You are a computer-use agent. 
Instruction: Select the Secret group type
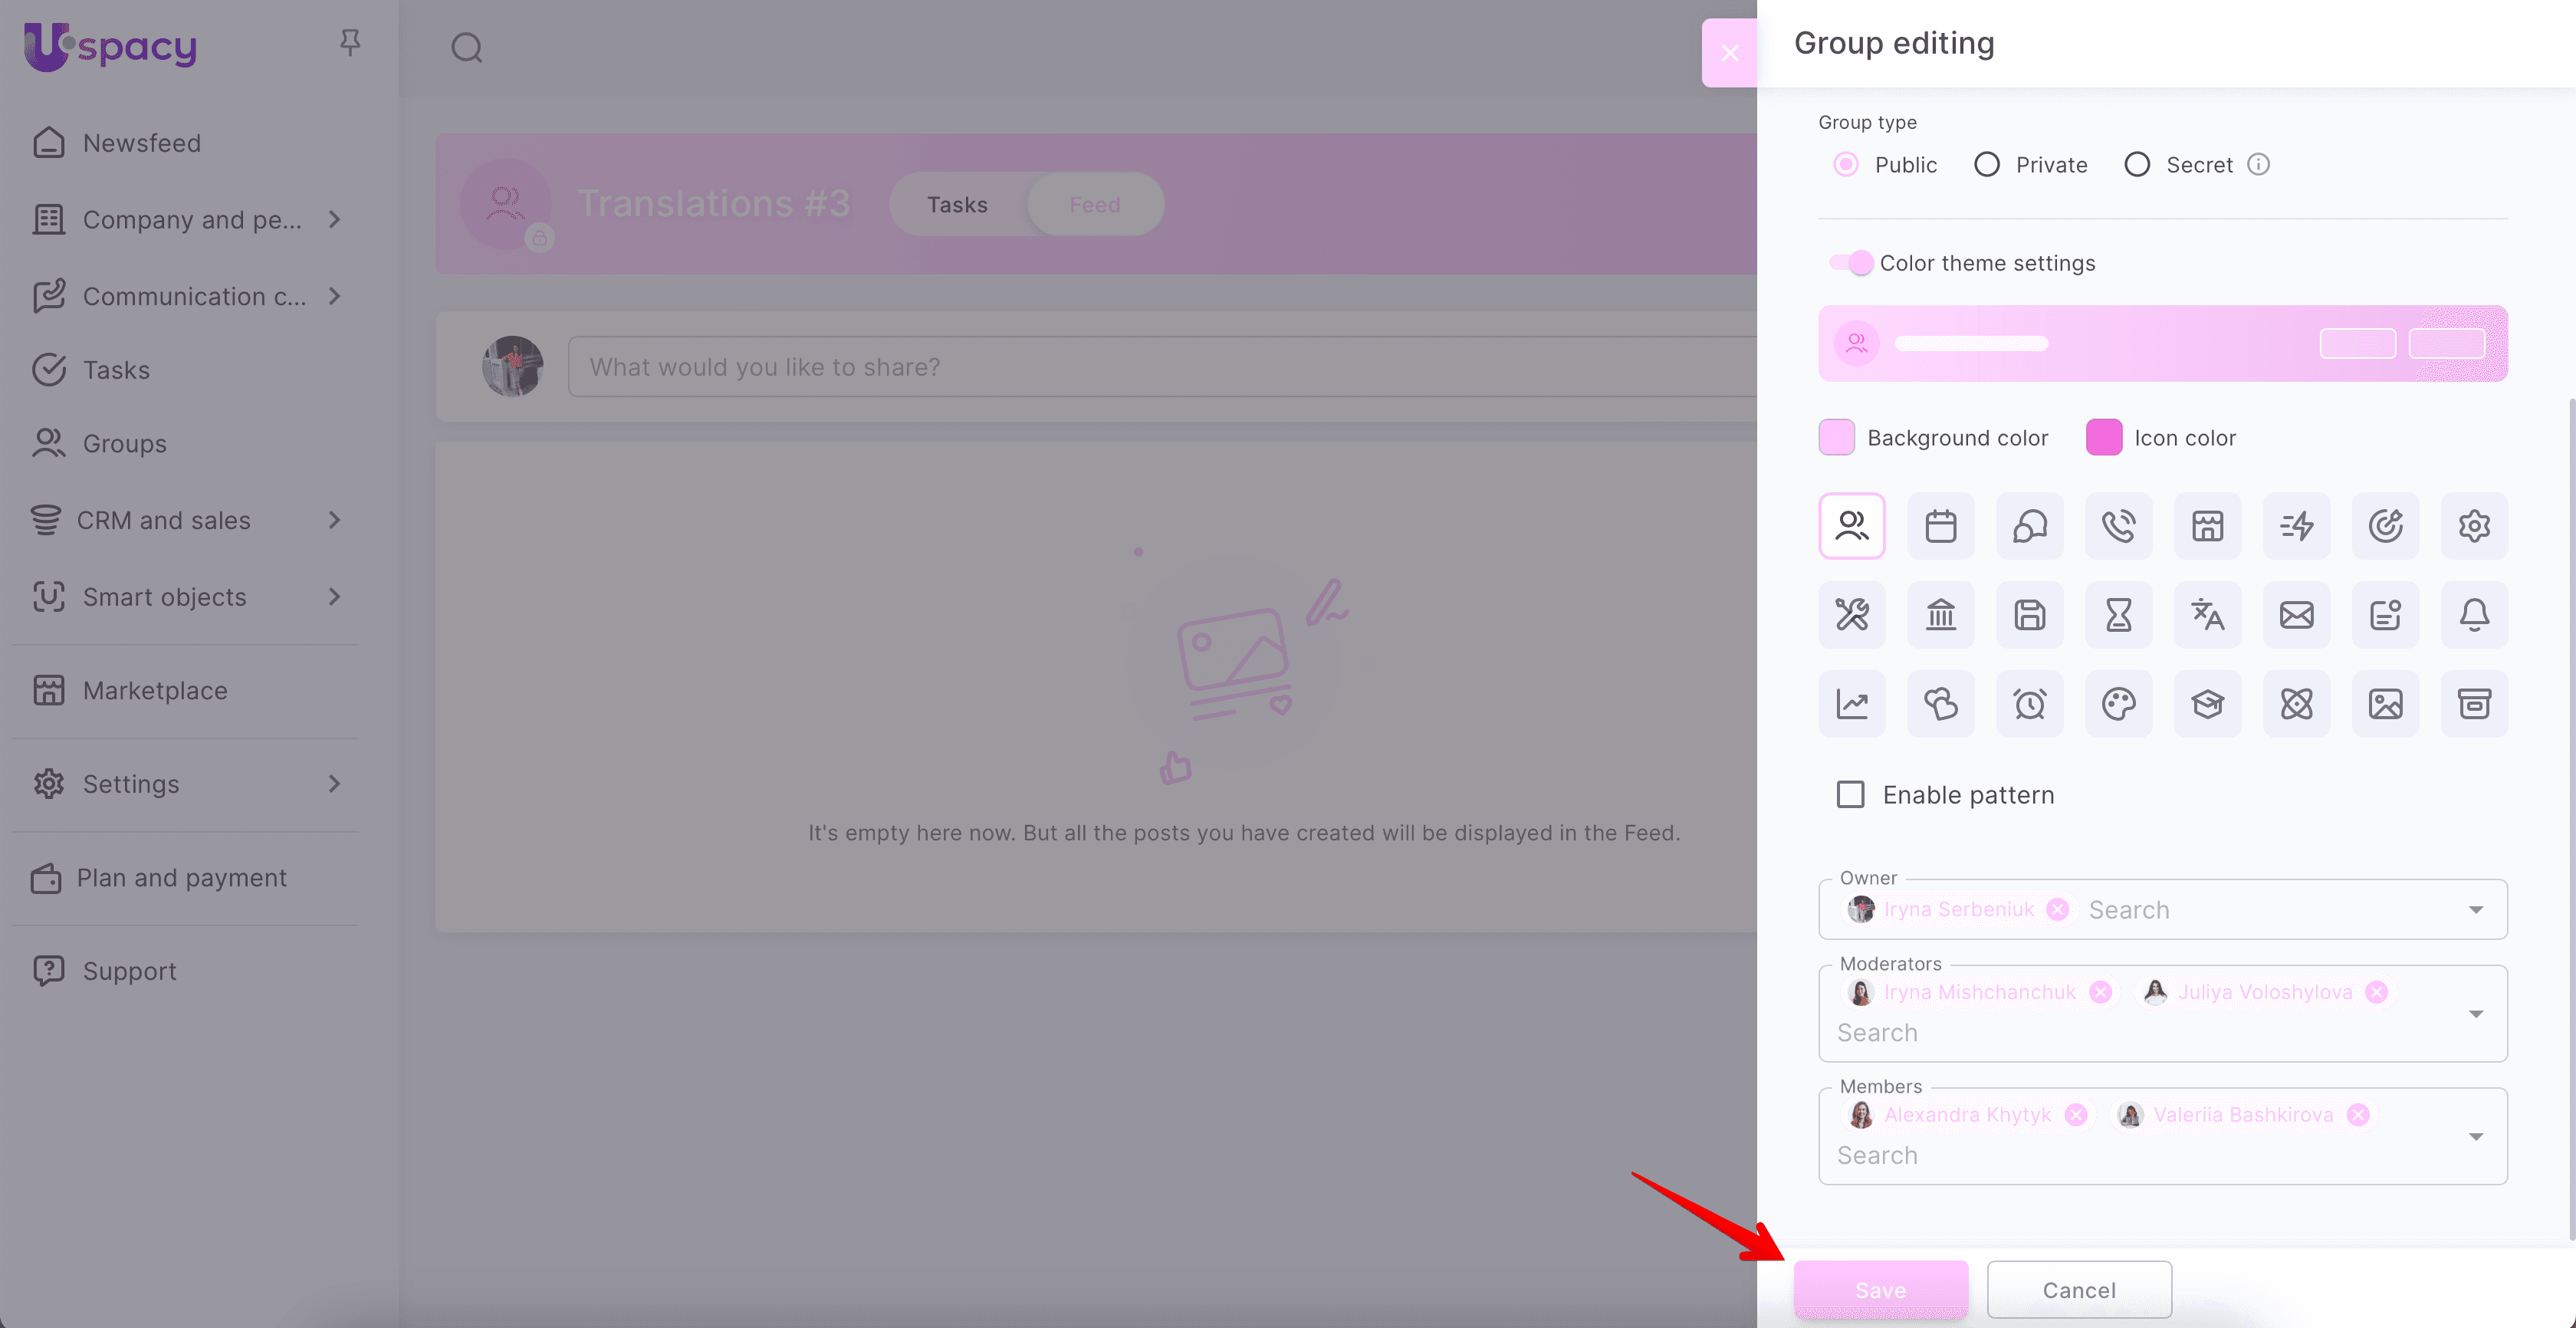tap(2137, 165)
